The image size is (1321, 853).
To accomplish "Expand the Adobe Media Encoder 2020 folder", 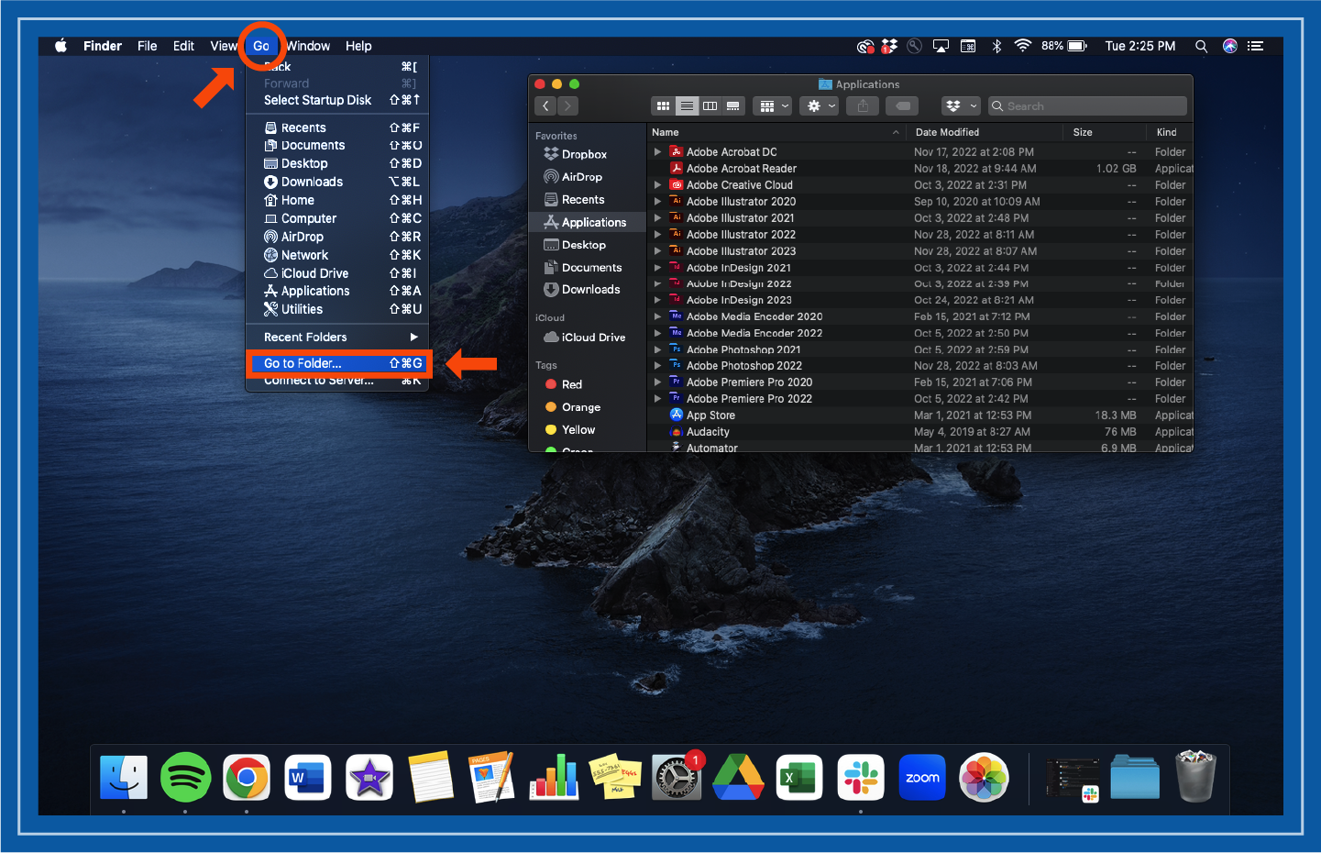I will pyautogui.click(x=657, y=316).
